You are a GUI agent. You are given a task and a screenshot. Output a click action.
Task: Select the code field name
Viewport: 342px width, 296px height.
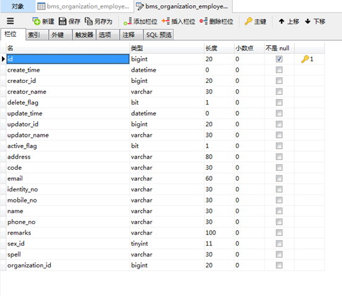(68, 168)
